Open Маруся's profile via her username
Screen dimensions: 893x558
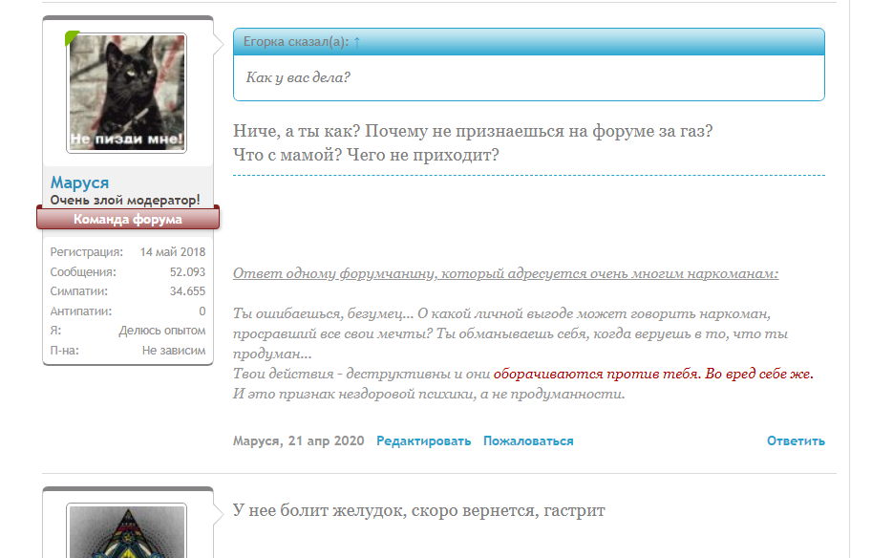click(79, 182)
